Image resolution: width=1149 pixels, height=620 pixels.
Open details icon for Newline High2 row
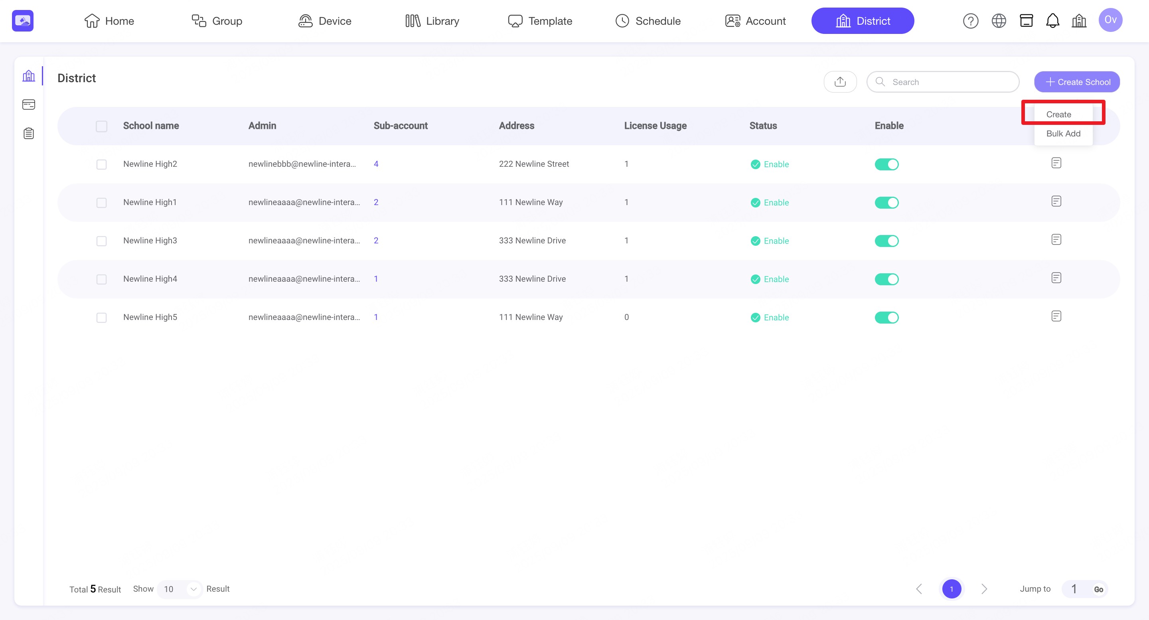pyautogui.click(x=1056, y=163)
